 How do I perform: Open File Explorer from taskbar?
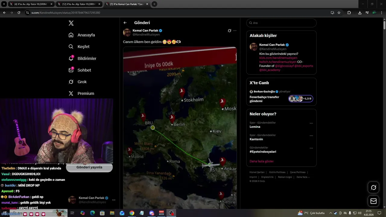point(112,213)
